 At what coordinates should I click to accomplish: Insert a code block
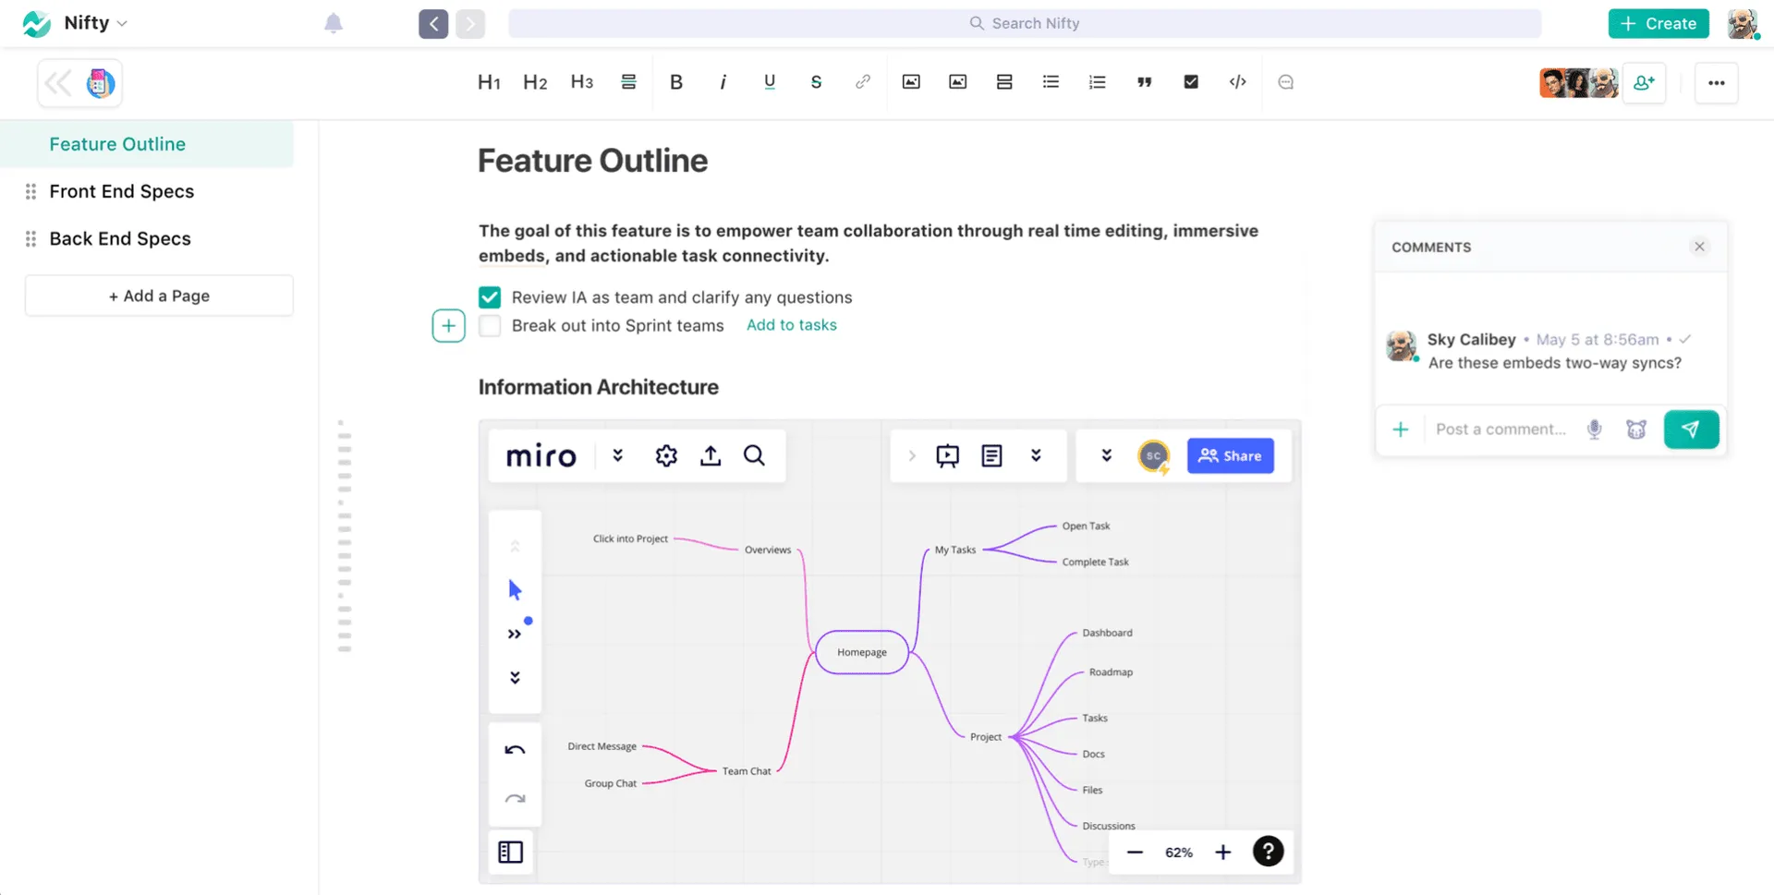click(x=1237, y=82)
